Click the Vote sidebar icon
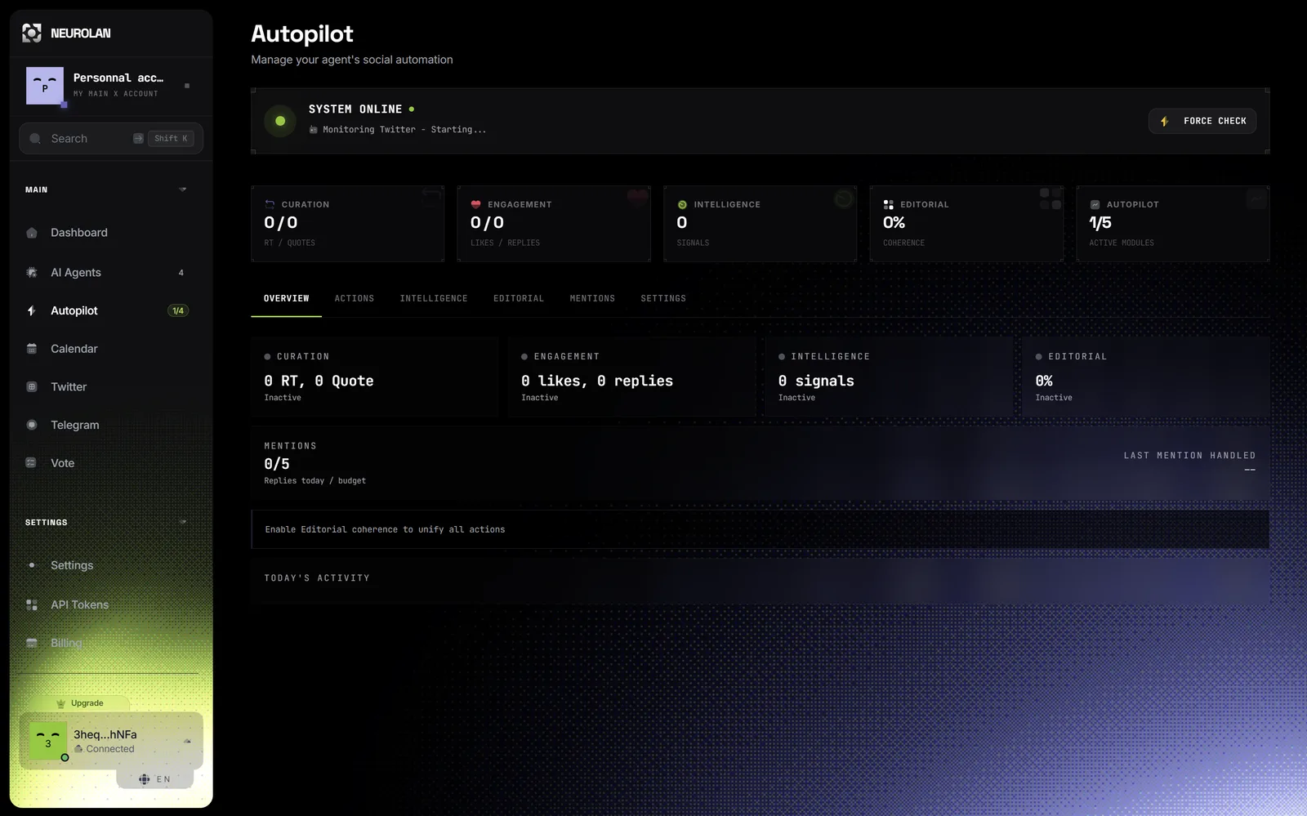1307x816 pixels. point(31,463)
